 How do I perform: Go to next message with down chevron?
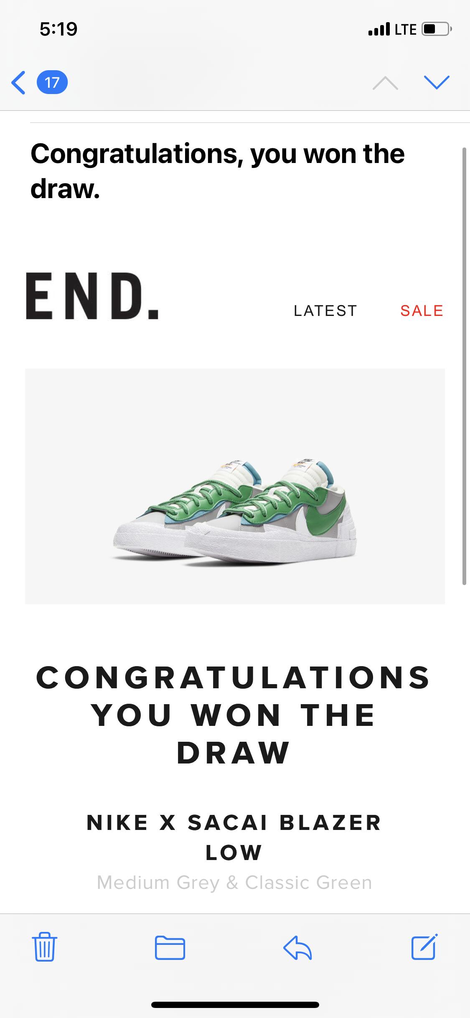click(437, 82)
